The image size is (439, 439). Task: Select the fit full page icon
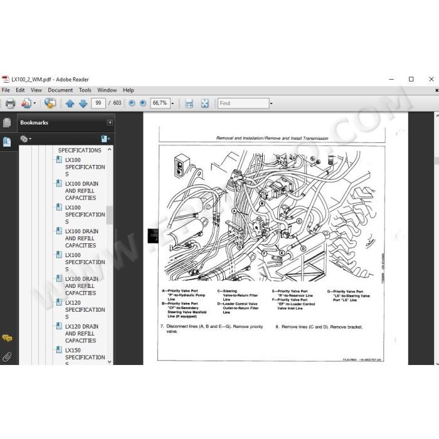coord(204,103)
